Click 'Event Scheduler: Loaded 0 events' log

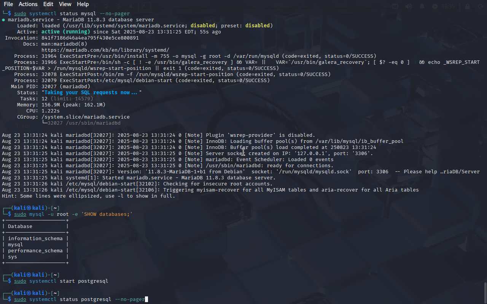tap(168, 160)
